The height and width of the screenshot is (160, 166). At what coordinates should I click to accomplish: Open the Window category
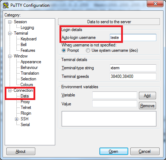click(x=21, y=56)
